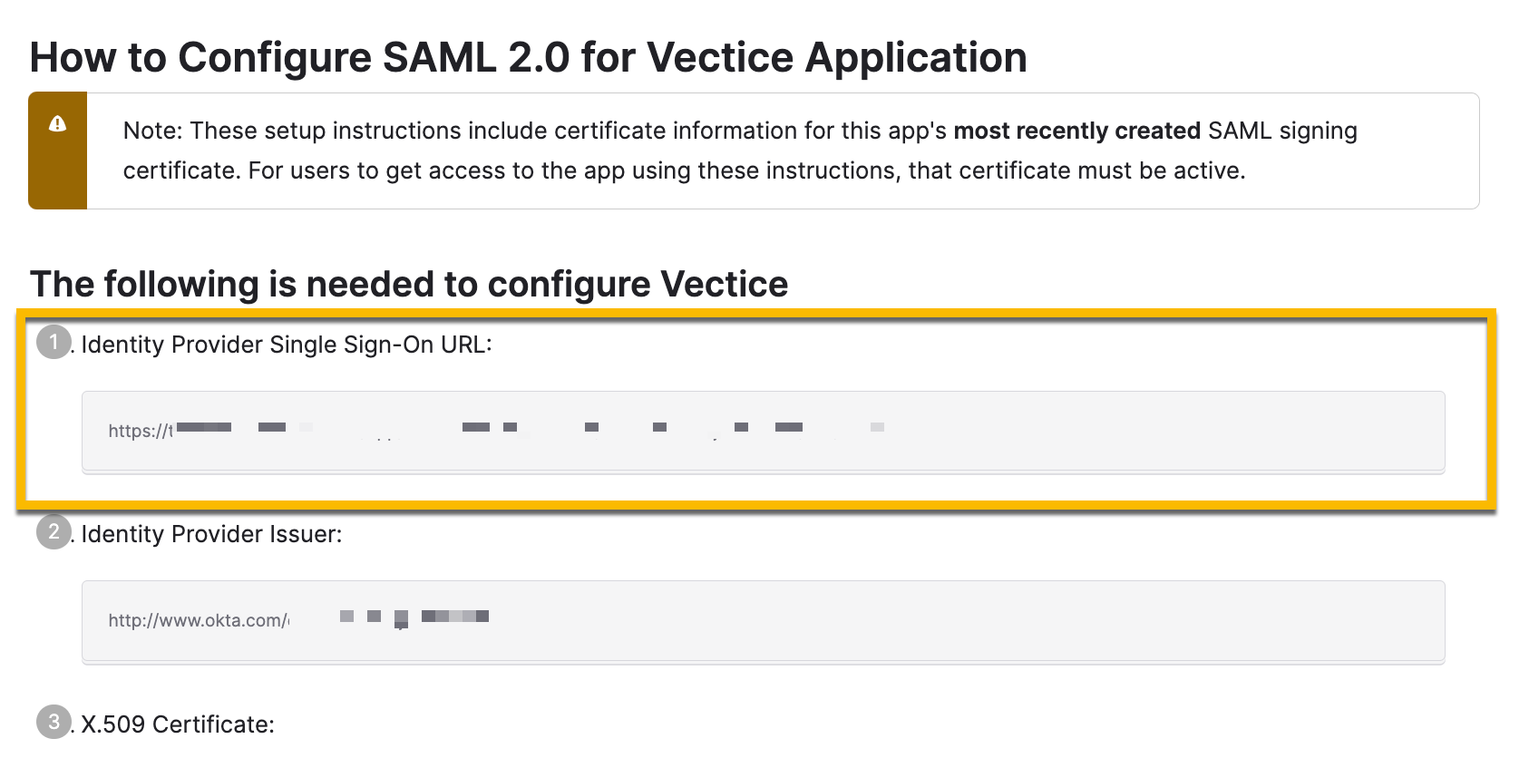Click the step 2 number badge
The width and height of the screenshot is (1529, 758).
tap(54, 531)
